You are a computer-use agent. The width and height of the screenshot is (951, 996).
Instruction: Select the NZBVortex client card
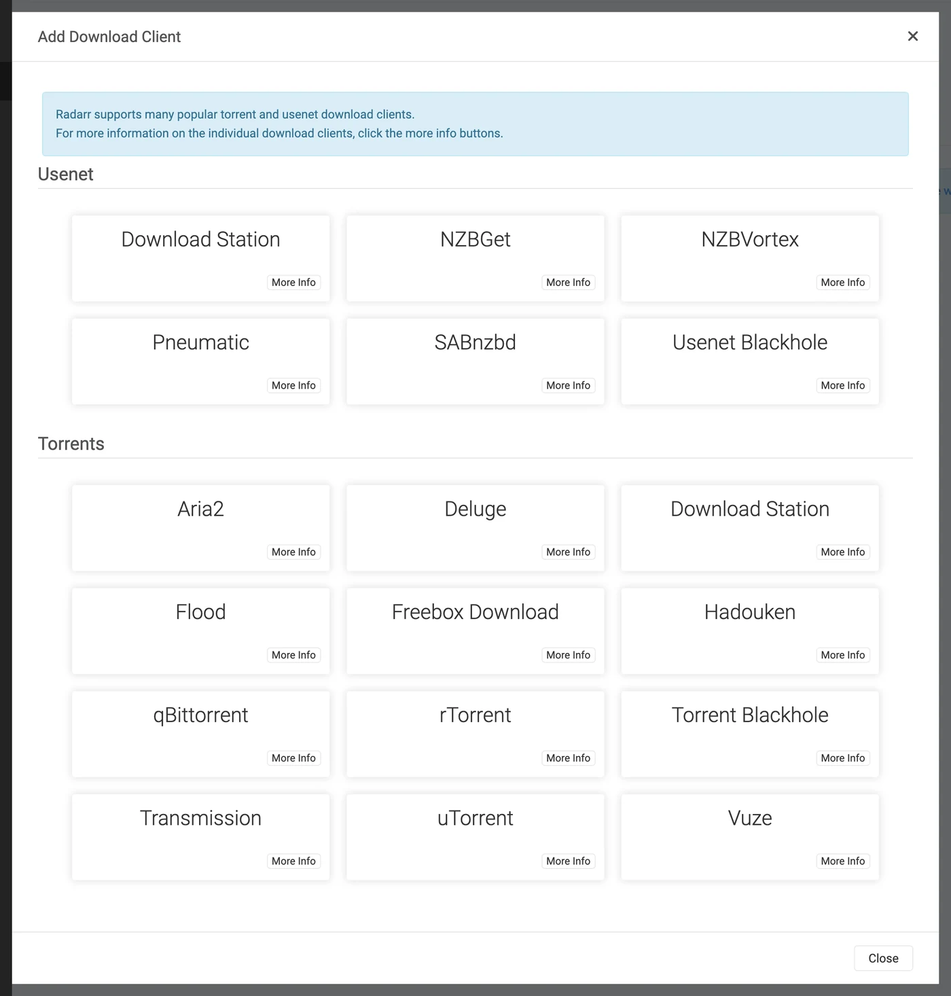(750, 258)
